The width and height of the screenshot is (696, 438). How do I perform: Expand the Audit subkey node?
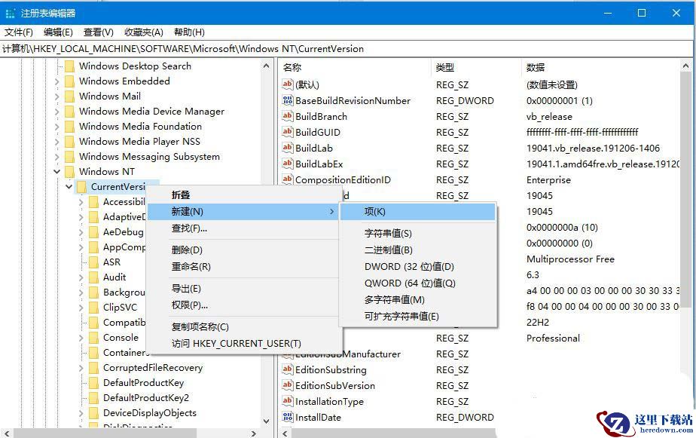tap(81, 277)
